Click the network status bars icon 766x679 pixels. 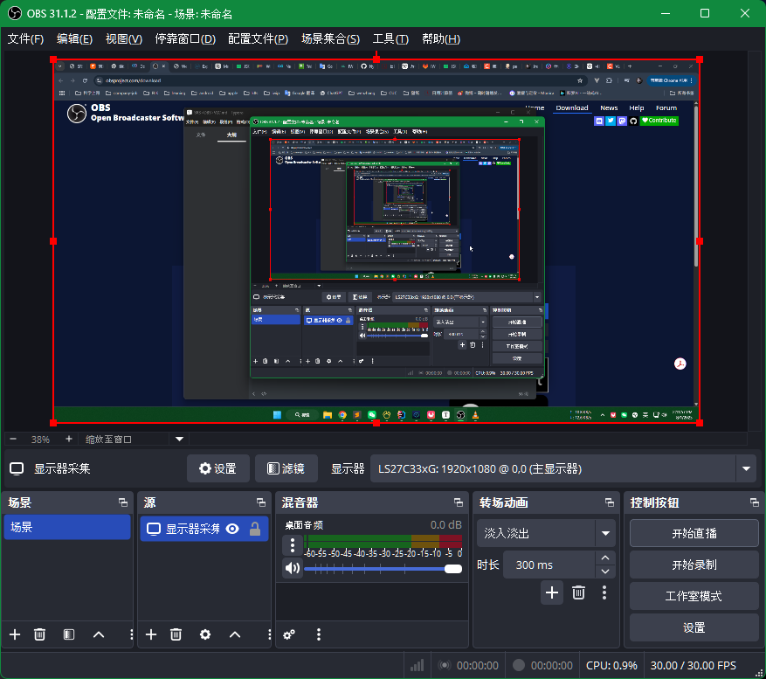pyautogui.click(x=418, y=665)
